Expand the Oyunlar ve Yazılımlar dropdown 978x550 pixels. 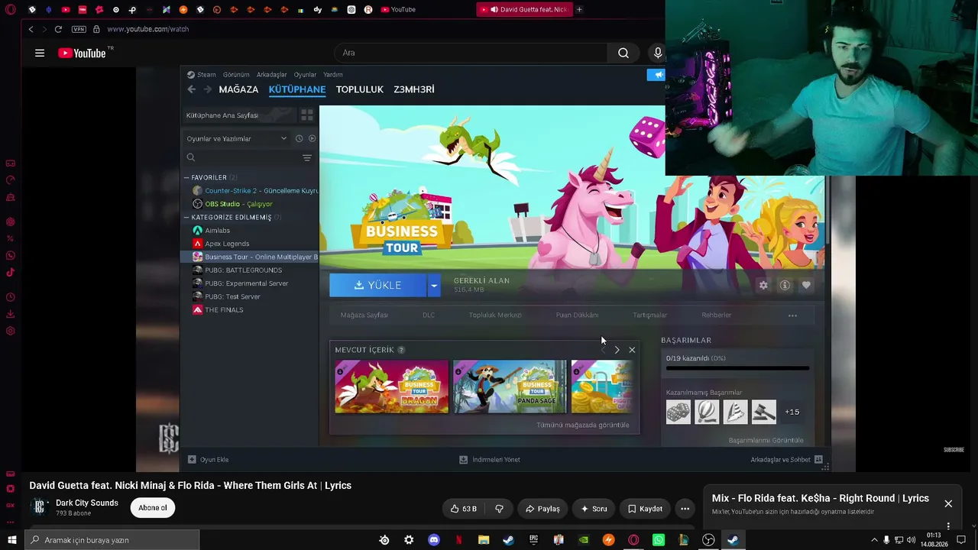pos(237,138)
